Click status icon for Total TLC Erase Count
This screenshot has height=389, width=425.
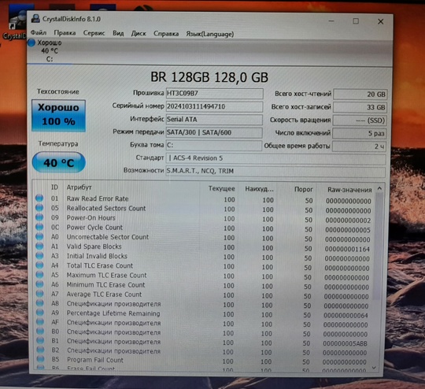39,265
